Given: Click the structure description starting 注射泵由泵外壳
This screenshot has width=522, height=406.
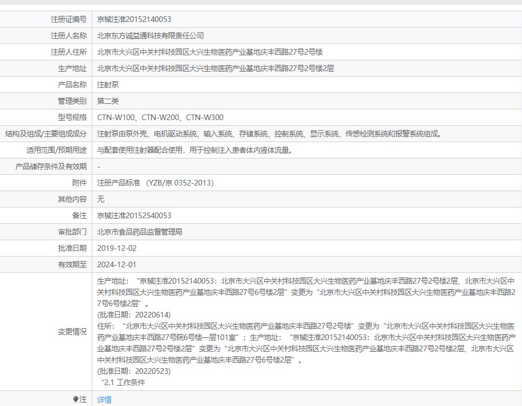Looking at the screenshot, I should (x=270, y=134).
